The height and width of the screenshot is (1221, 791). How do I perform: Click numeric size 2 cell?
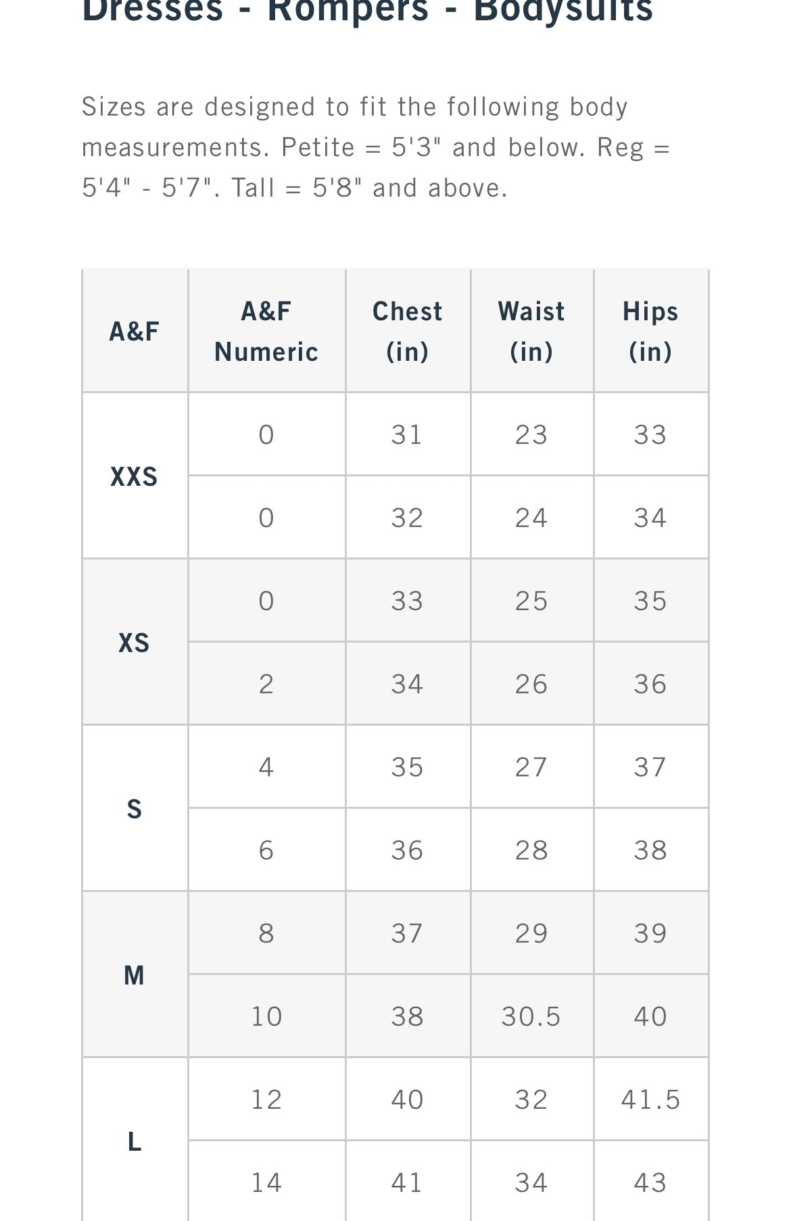266,684
